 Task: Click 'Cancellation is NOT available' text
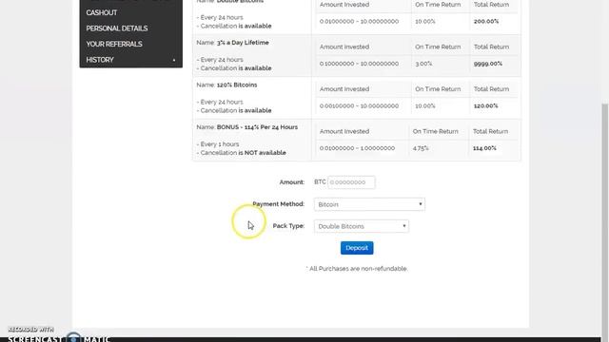pyautogui.click(x=244, y=153)
